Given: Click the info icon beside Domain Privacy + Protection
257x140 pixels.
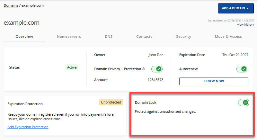Looking at the screenshot, I should point(143,69).
